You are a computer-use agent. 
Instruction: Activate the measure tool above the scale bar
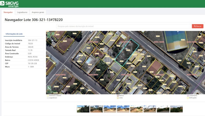(49, 88)
